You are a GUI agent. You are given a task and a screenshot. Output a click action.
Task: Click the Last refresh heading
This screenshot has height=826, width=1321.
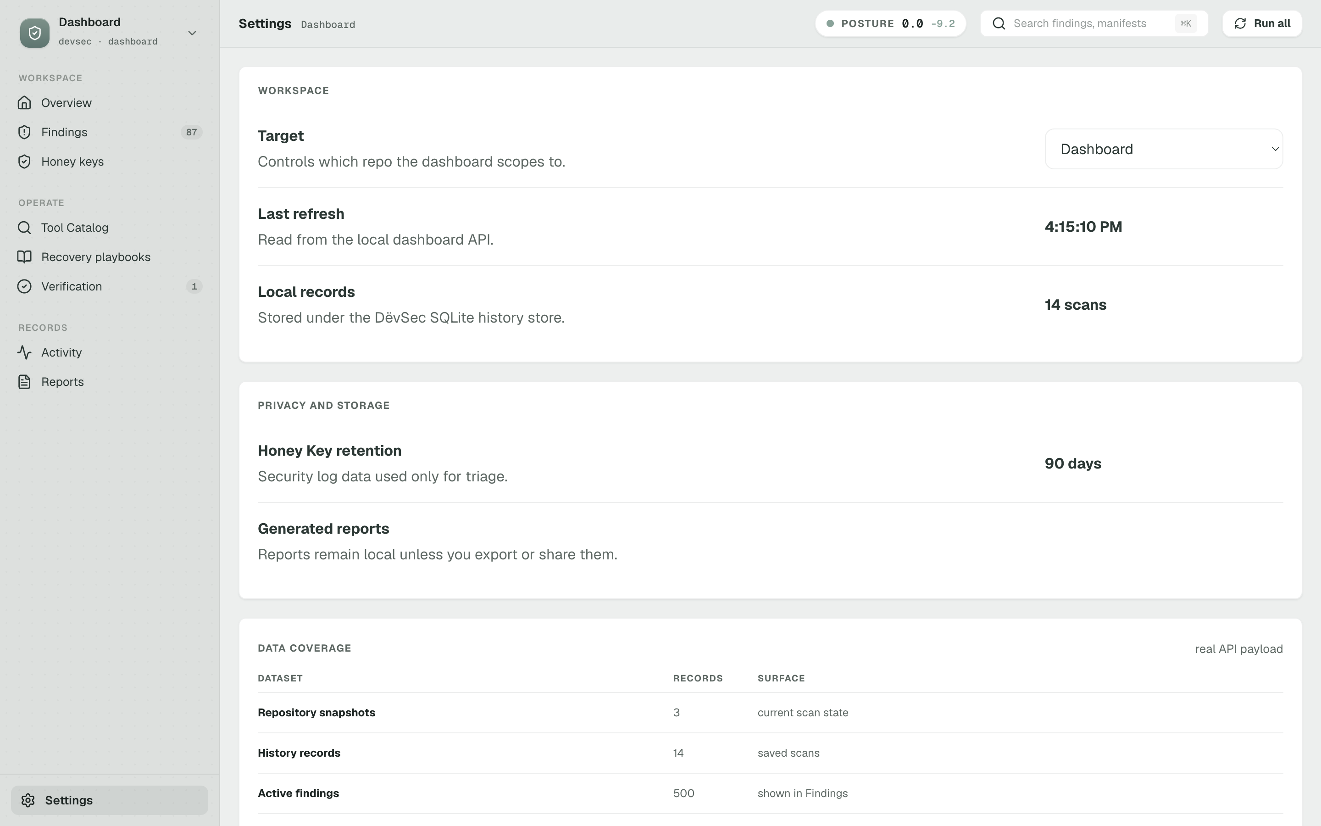pos(301,213)
